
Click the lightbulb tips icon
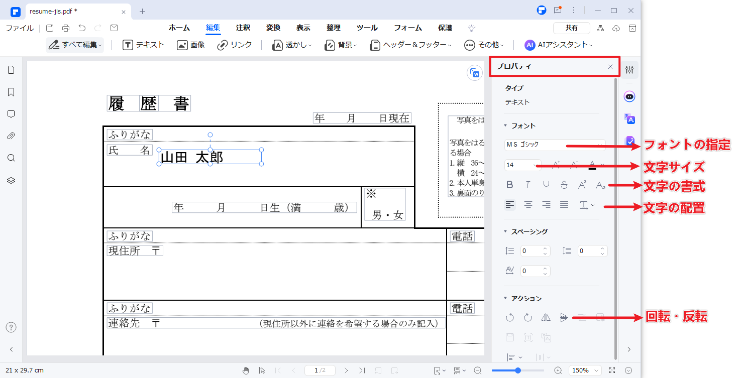[x=471, y=28]
